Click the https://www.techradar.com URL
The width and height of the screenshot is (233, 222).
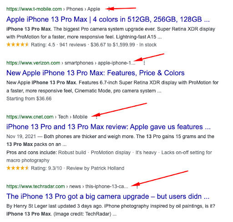tap(35, 186)
